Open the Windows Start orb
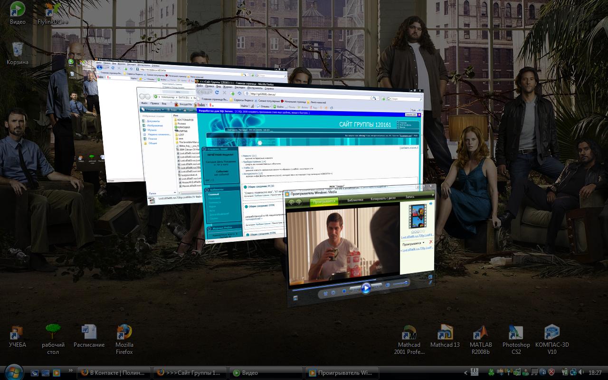This screenshot has height=380, width=608. (x=13, y=372)
